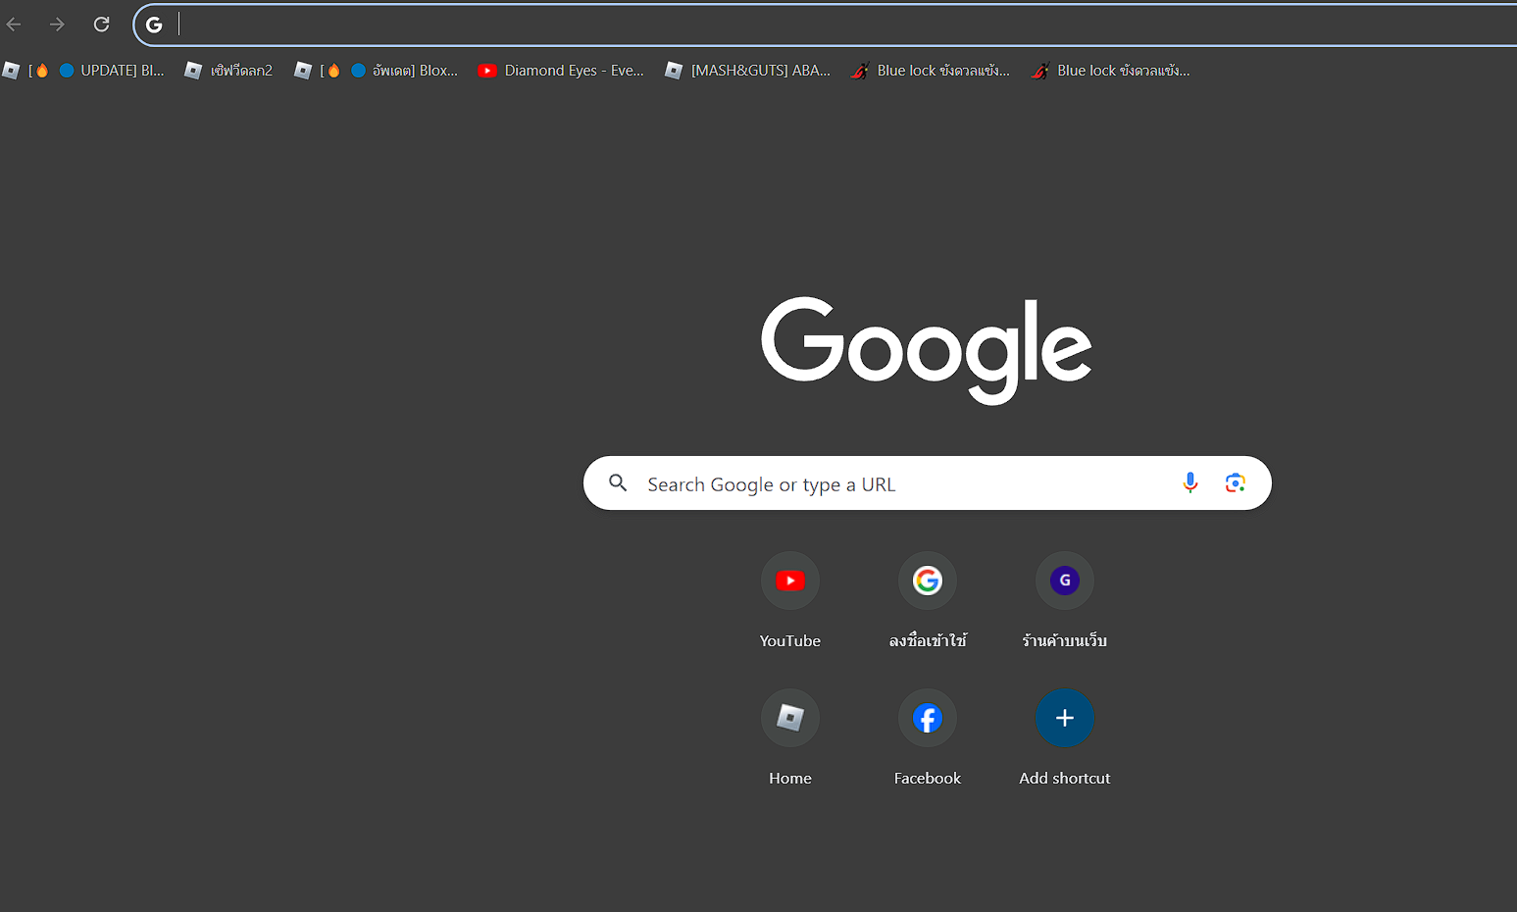This screenshot has width=1517, height=912.
Task: Reload the page with the refresh icon
Action: coord(101,25)
